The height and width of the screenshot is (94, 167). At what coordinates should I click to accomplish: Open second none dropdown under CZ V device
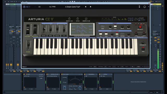pos(33,89)
